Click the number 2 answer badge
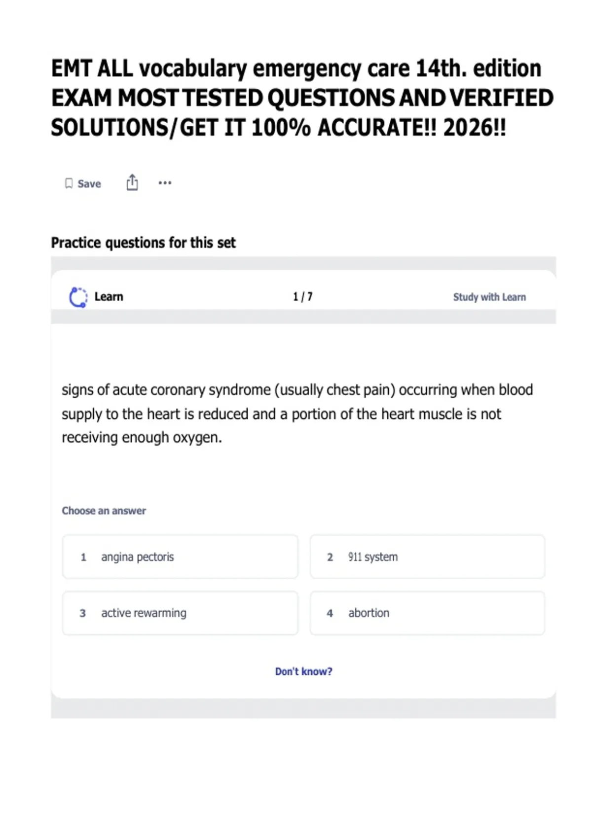 pyautogui.click(x=330, y=557)
